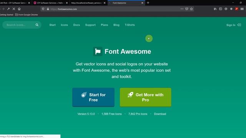
Task: Click Get More with Pro button
Action: pyautogui.click(x=145, y=97)
